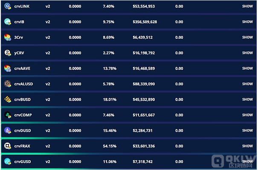258x170 pixels.
Task: Click the 3Crv vault token icon
Action: pyautogui.click(x=8, y=37)
